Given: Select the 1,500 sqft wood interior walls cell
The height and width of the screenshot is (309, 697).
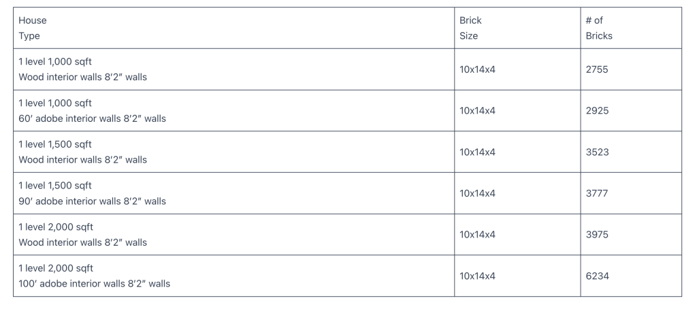Looking at the screenshot, I should coord(82,152).
